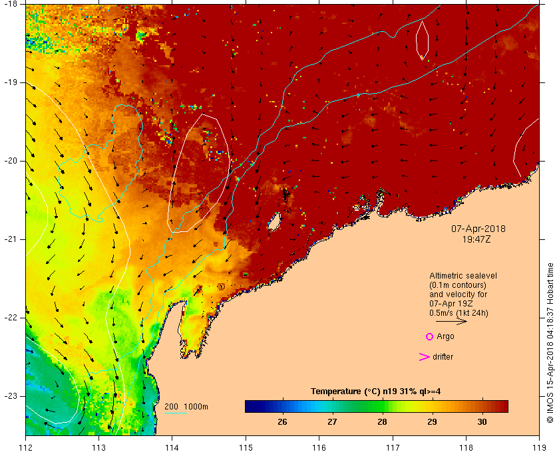Click the latitude label -19
Viewport: 559px width, 452px height.
[10, 82]
